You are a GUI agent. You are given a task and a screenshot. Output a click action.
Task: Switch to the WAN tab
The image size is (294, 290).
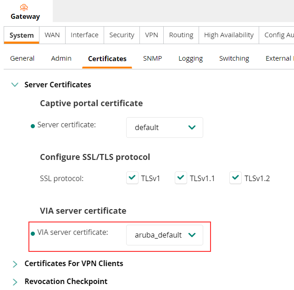(x=52, y=35)
